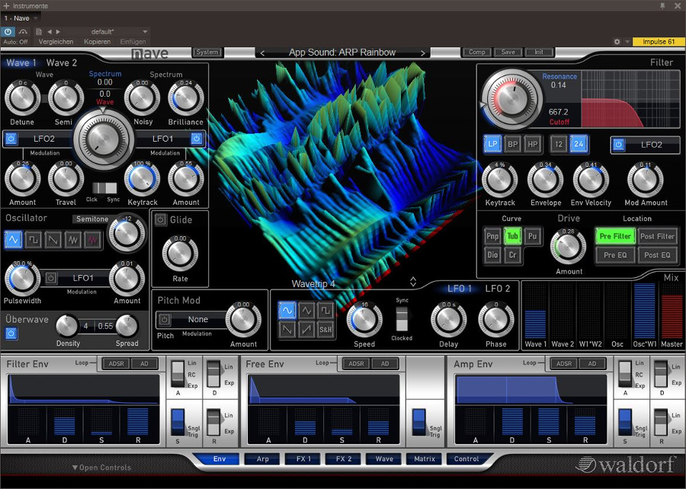Viewport: 686px width, 489px height.
Task: Toggle pulsewidth LFO1 modulation power
Action: coord(51,278)
